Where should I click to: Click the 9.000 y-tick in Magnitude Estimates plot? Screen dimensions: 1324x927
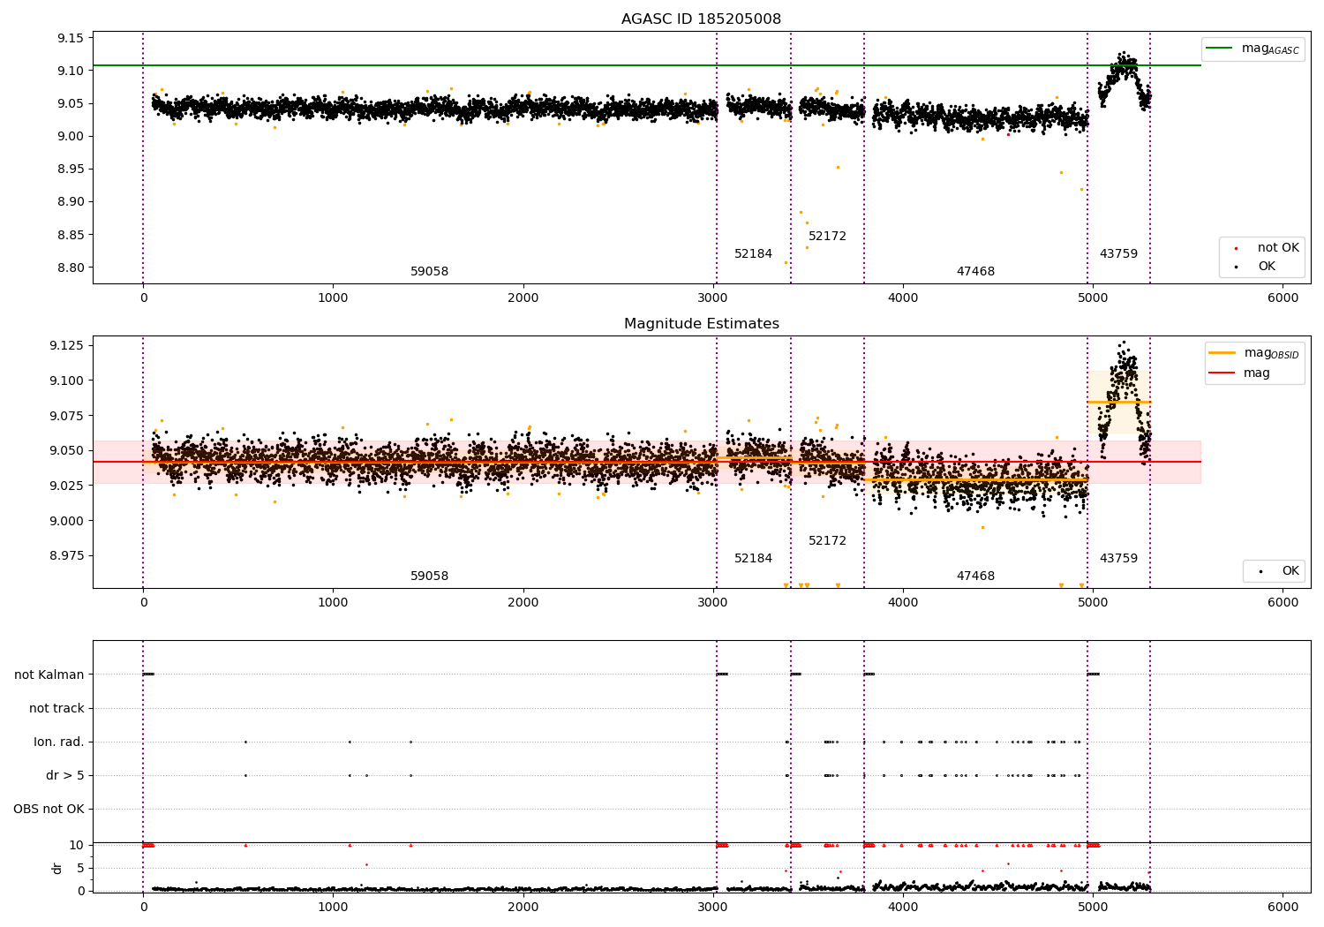[x=67, y=521]
